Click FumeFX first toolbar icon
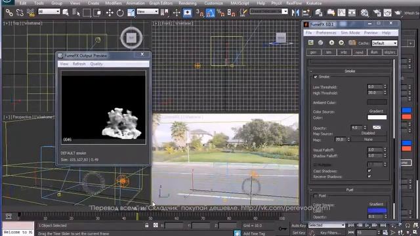The image size is (420, 236). [310, 43]
